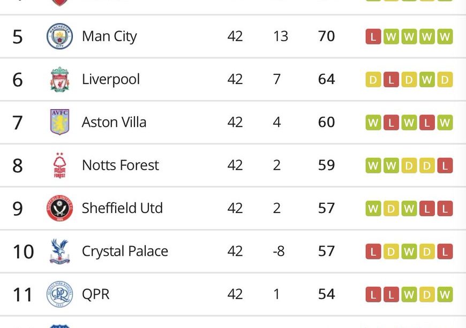466x328 pixels.
Task: Click Man City's red L form badge
Action: [x=373, y=36]
